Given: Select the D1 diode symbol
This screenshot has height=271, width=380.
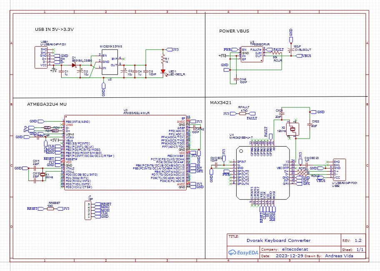Looking at the screenshot, I should 74,65.
